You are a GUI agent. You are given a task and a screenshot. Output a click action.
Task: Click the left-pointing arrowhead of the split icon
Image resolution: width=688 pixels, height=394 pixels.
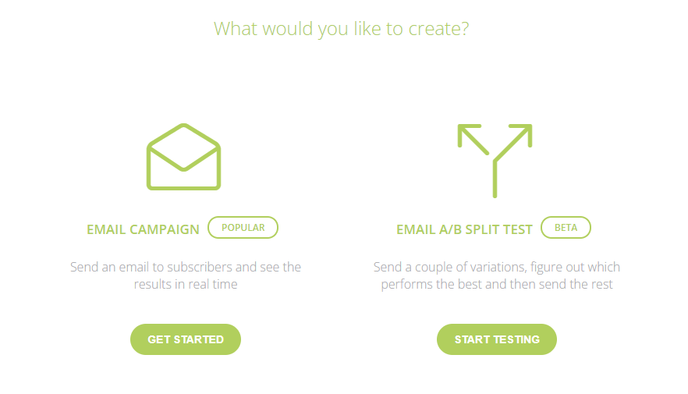pos(468,134)
